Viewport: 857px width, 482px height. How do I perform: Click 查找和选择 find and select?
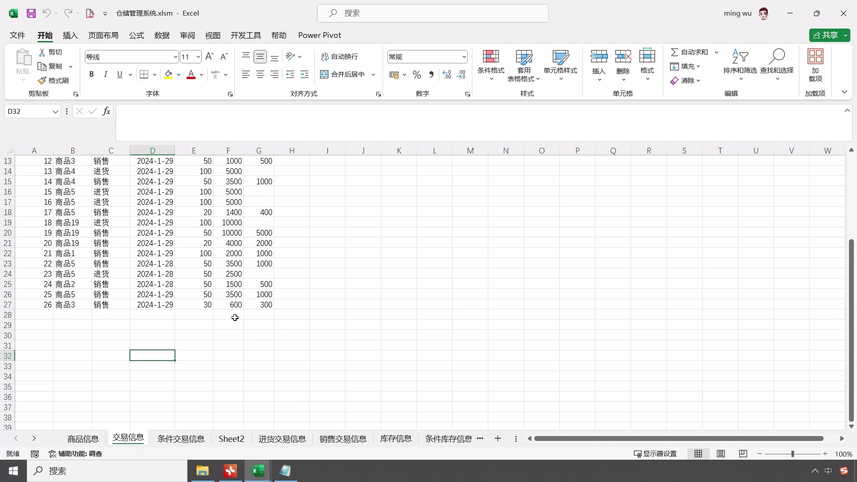click(x=777, y=65)
